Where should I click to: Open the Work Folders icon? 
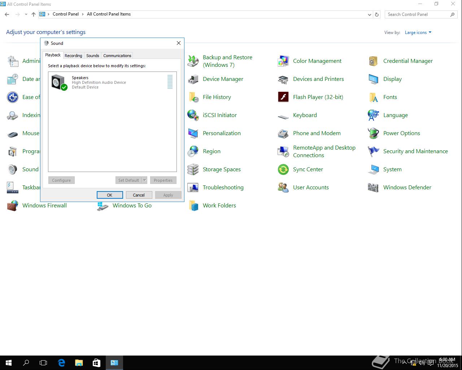click(193, 206)
